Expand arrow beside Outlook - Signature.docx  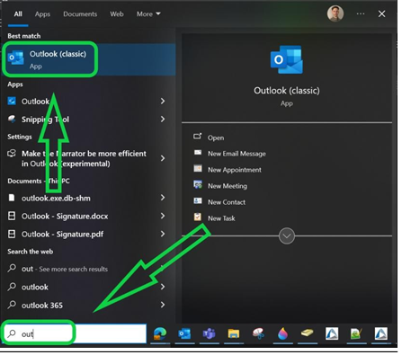(163, 216)
